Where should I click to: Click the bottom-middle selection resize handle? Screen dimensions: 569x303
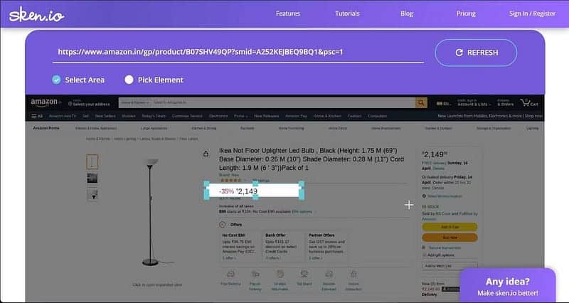pyautogui.click(x=255, y=197)
